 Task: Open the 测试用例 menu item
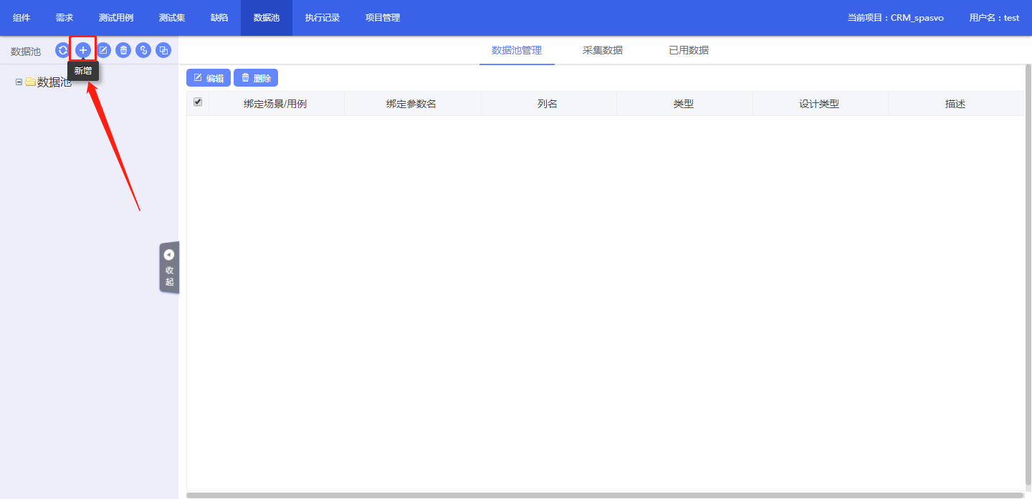coord(116,18)
